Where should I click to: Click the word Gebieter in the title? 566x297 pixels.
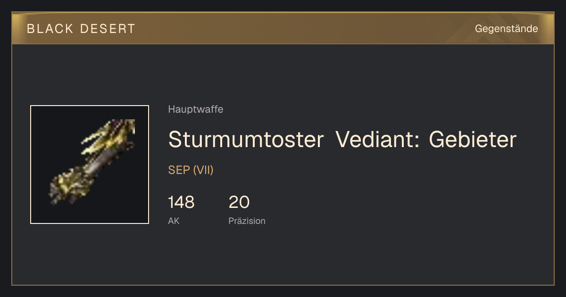pos(473,140)
